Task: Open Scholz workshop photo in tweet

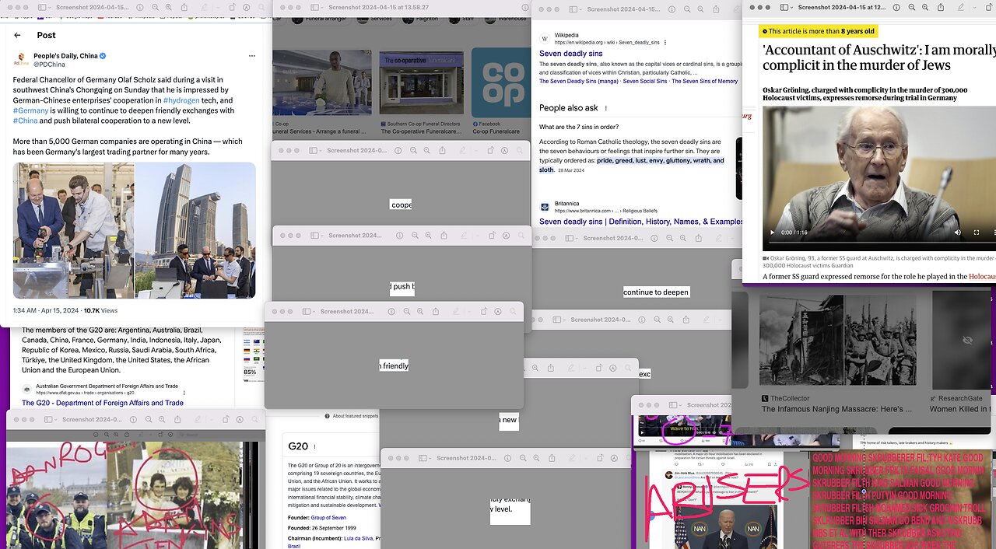Action: [x=73, y=230]
